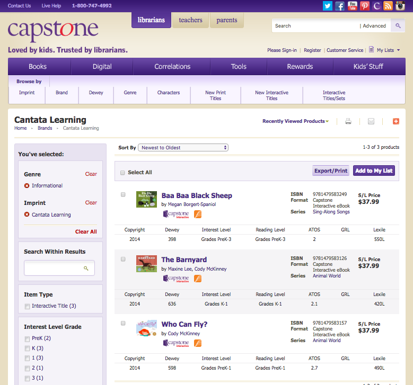This screenshot has width=413, height=385.
Task: Expand the My Lists dropdown arrow
Action: click(398, 50)
